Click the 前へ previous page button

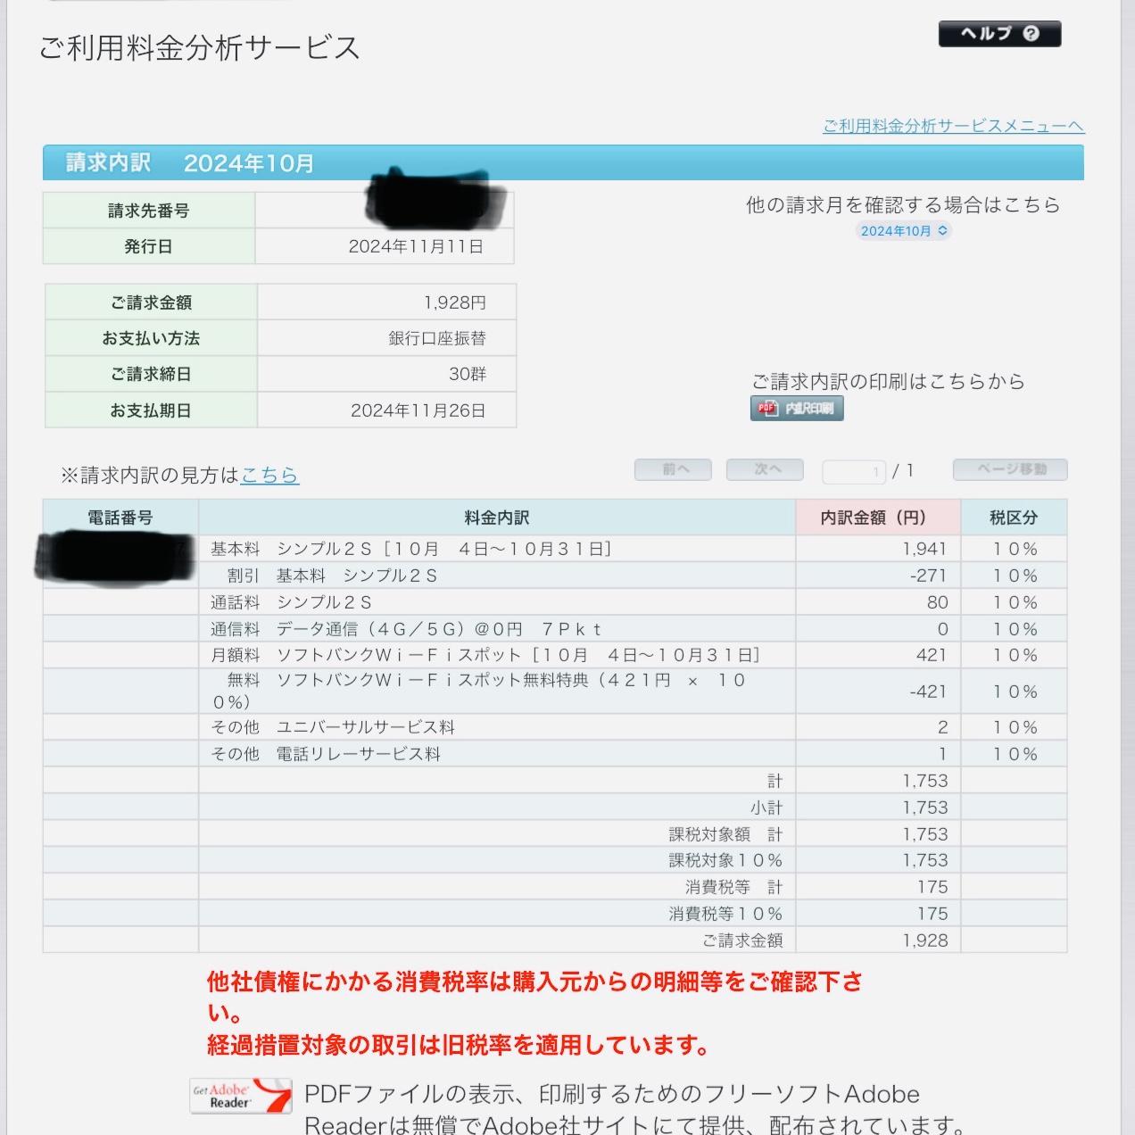tap(673, 469)
